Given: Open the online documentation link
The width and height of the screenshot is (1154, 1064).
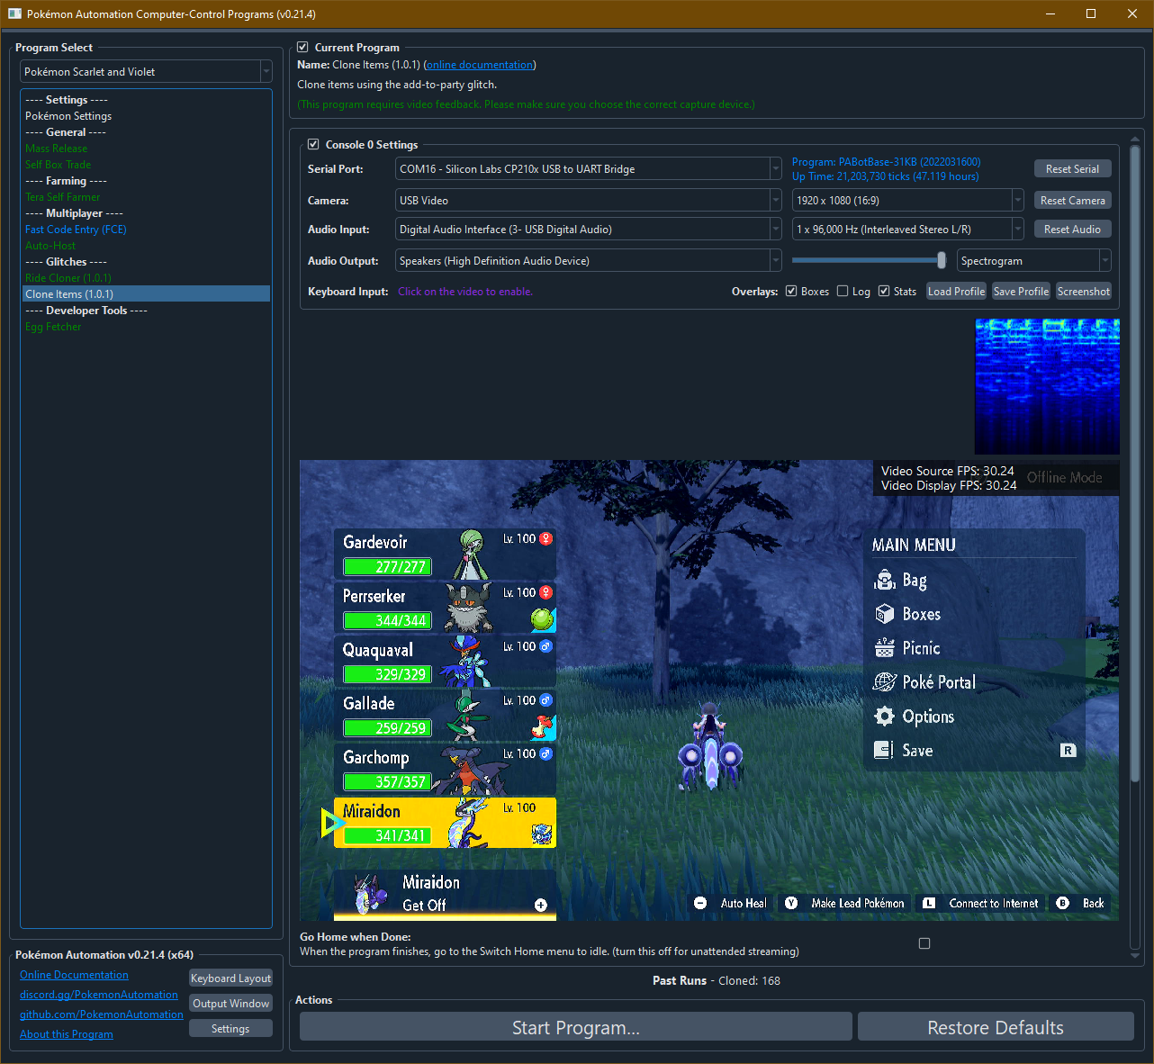Looking at the screenshot, I should click(479, 65).
